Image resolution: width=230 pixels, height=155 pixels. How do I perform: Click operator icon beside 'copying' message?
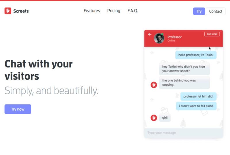(x=154, y=85)
